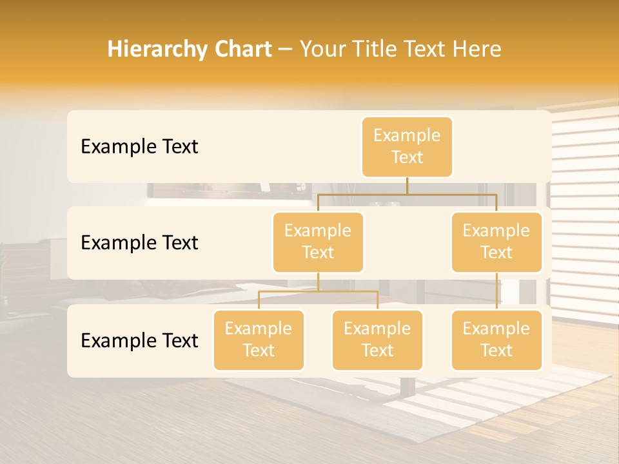Select the rightmost box in the bottom row

(x=496, y=340)
